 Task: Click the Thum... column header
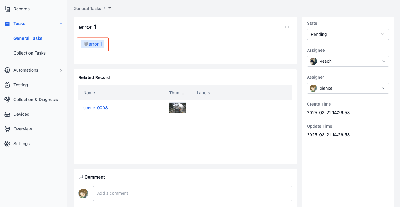[x=177, y=93]
